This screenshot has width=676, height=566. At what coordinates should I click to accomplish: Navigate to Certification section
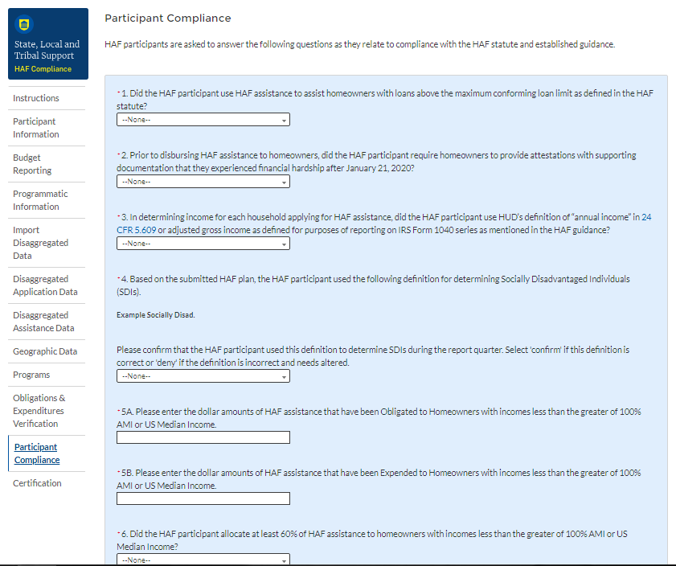click(37, 483)
